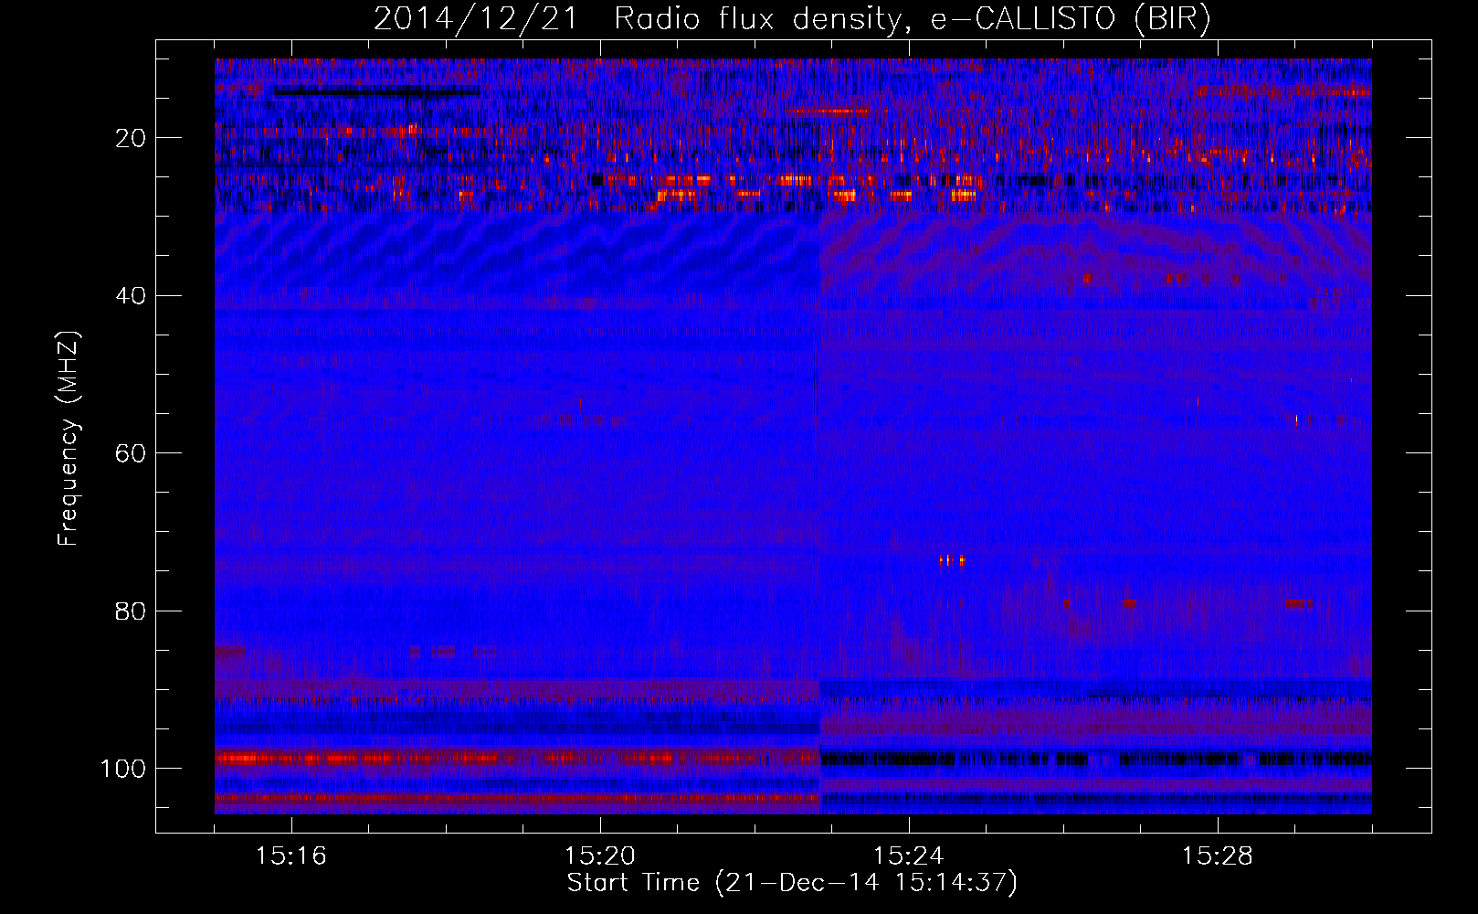Click the '20' frequency tick label
The height and width of the screenshot is (914, 1478).
click(x=132, y=138)
